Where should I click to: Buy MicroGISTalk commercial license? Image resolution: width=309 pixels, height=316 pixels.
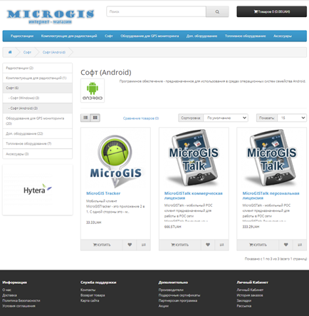click(x=180, y=245)
